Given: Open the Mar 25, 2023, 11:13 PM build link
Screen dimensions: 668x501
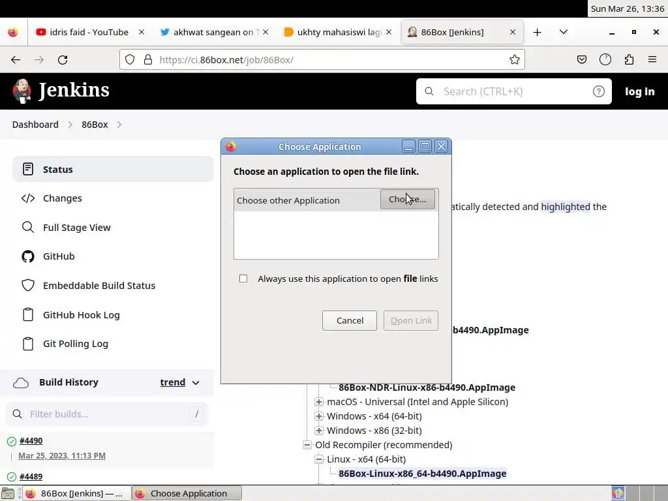Looking at the screenshot, I should 62,456.
